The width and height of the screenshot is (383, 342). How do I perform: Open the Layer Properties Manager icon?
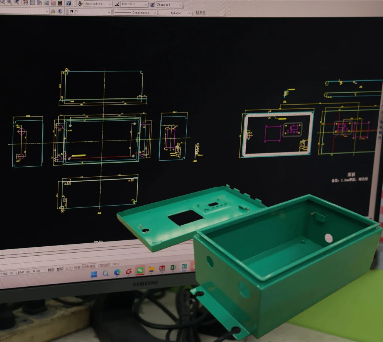[53, 12]
